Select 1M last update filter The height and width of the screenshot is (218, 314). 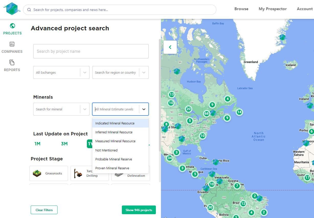38,144
